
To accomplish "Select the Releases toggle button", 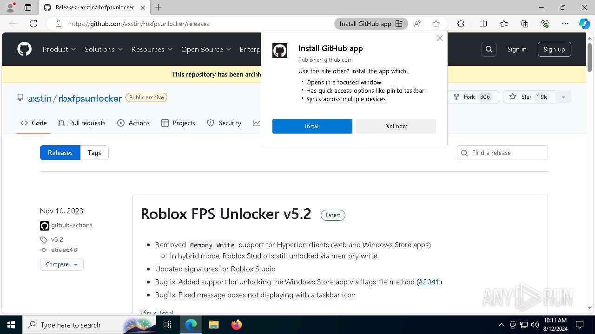I will pos(60,153).
